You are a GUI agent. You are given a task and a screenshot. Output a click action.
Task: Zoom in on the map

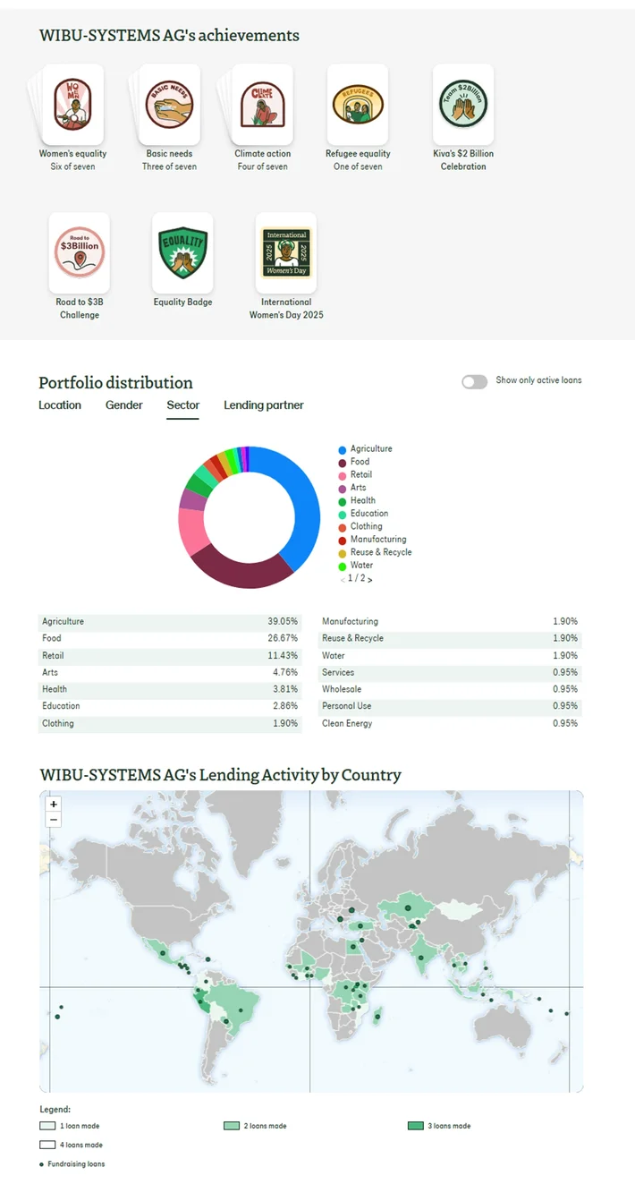[x=54, y=804]
